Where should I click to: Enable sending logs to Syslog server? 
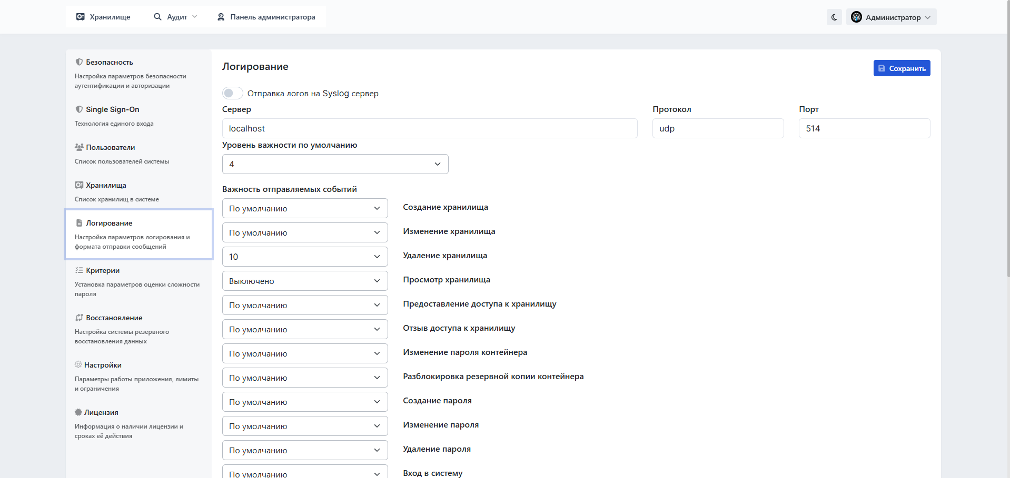(x=232, y=93)
